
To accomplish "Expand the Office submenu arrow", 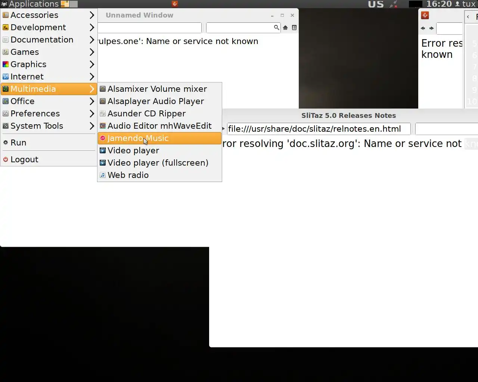I will pos(92,101).
